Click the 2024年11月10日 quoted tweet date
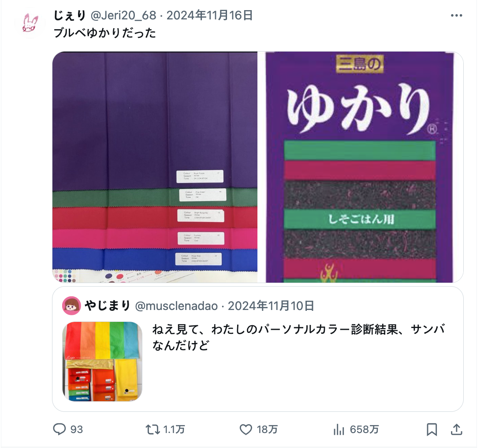The image size is (484, 448). [x=271, y=306]
